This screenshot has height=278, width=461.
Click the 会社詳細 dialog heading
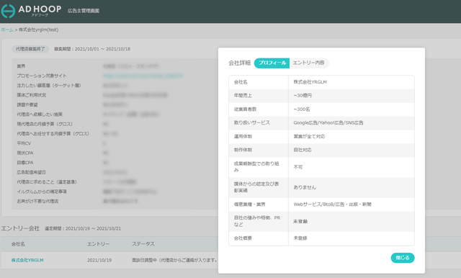click(x=239, y=63)
